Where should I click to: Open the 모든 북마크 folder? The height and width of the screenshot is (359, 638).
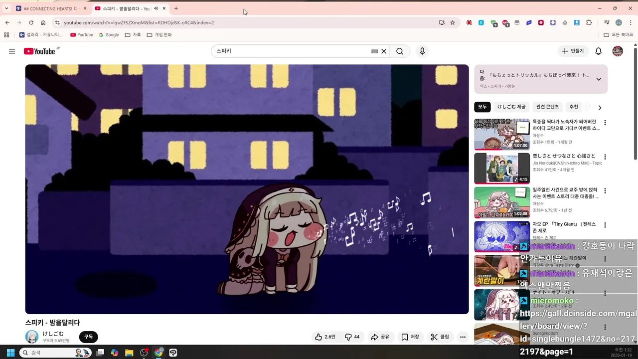(x=618, y=35)
